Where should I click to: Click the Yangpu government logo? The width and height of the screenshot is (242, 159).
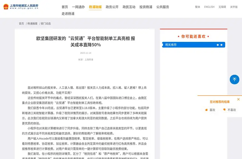[21, 7]
